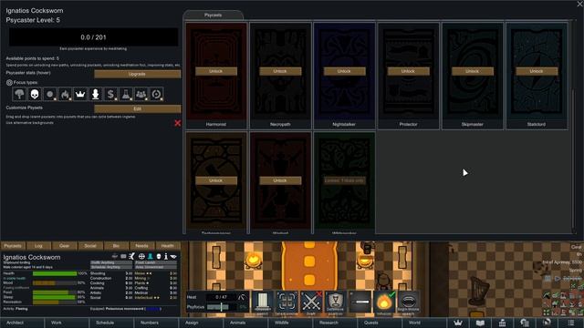Open the Work menu

67,323
